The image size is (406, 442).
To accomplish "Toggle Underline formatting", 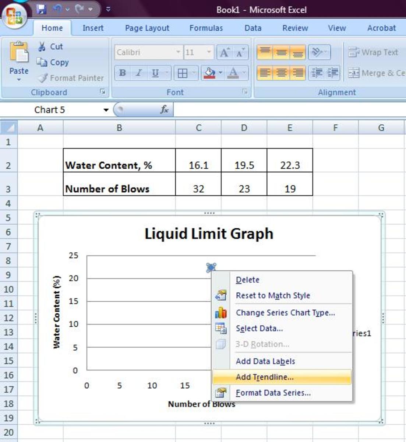I will [155, 73].
